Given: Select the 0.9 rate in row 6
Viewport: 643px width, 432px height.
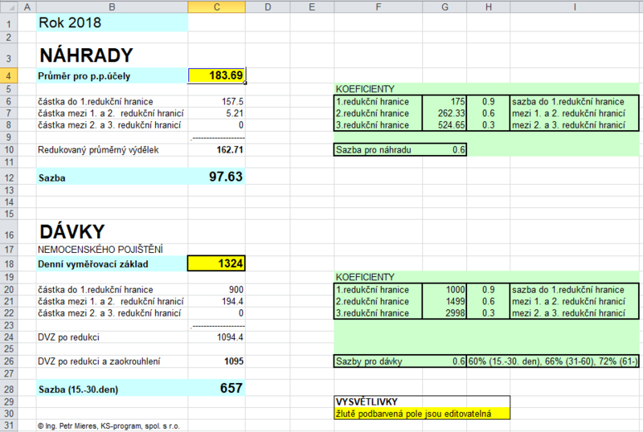Looking at the screenshot, I should [x=489, y=101].
